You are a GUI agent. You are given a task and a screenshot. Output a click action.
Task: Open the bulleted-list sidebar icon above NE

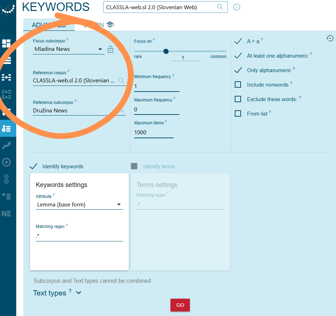6,196
